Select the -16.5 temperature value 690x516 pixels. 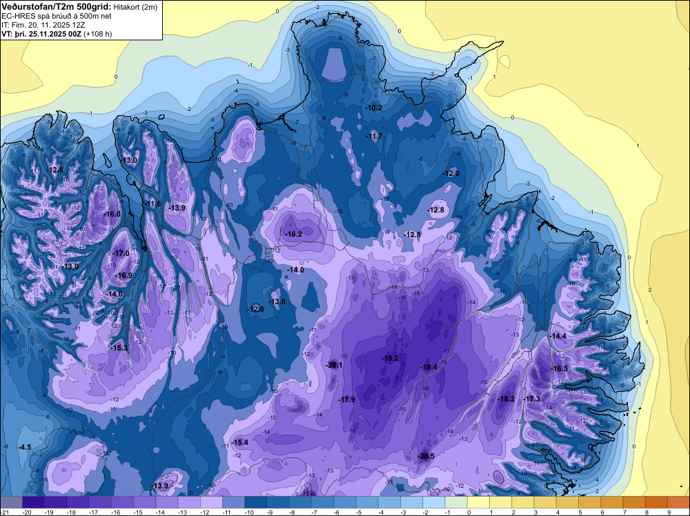pyautogui.click(x=560, y=368)
